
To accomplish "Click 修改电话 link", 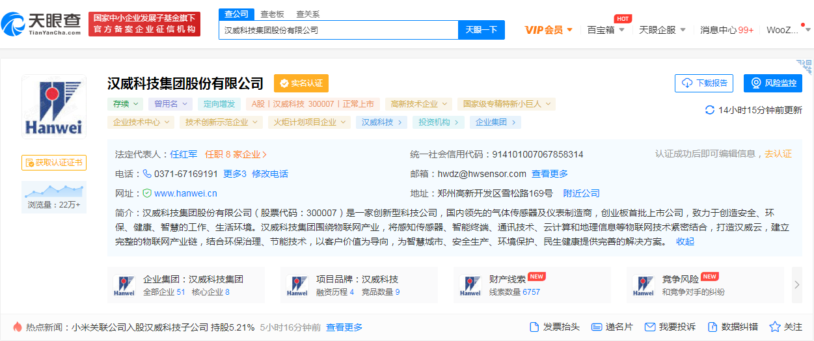I will tap(270, 174).
